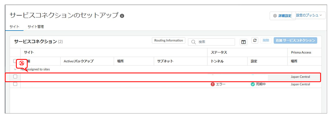Open the column layout icon
The width and height of the screenshot is (330, 118).
point(243,42)
